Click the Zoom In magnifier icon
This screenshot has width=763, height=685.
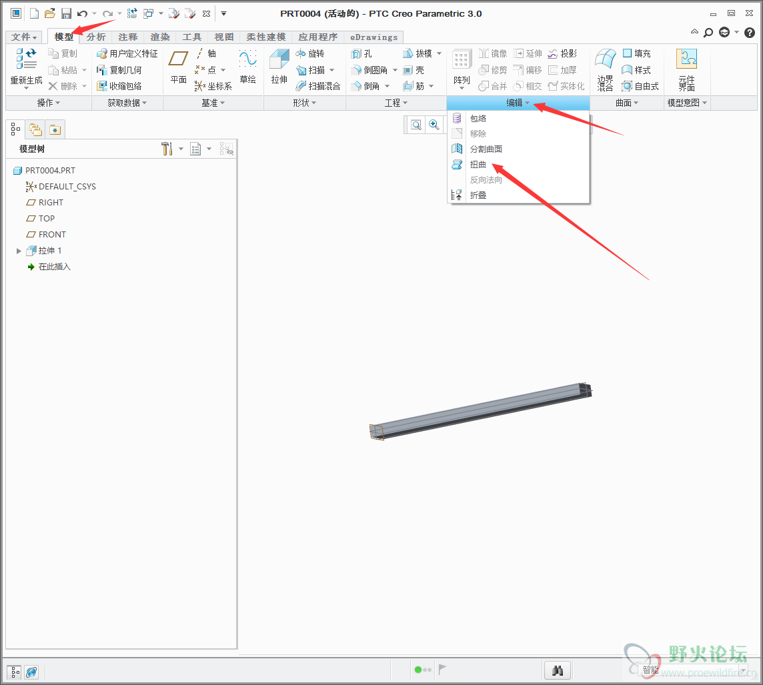[x=434, y=125]
